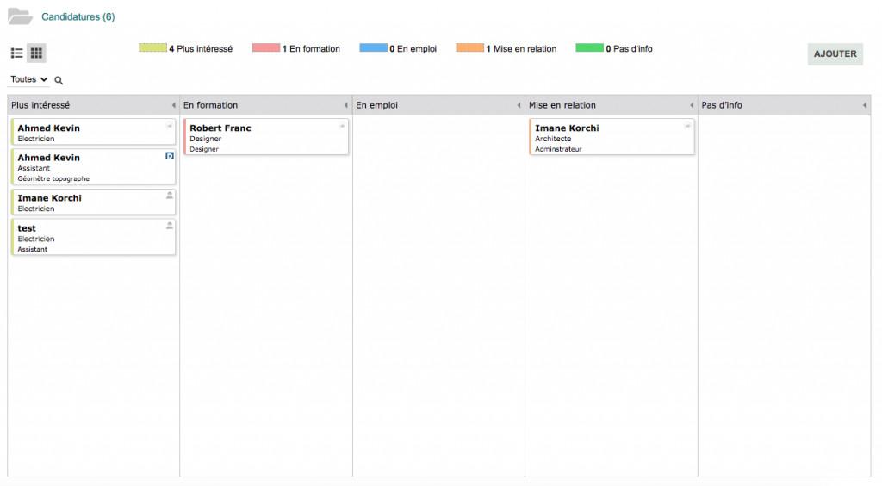Image resolution: width=882 pixels, height=486 pixels.
Task: Click corner icon on Robert Franc card
Action: pyautogui.click(x=342, y=126)
